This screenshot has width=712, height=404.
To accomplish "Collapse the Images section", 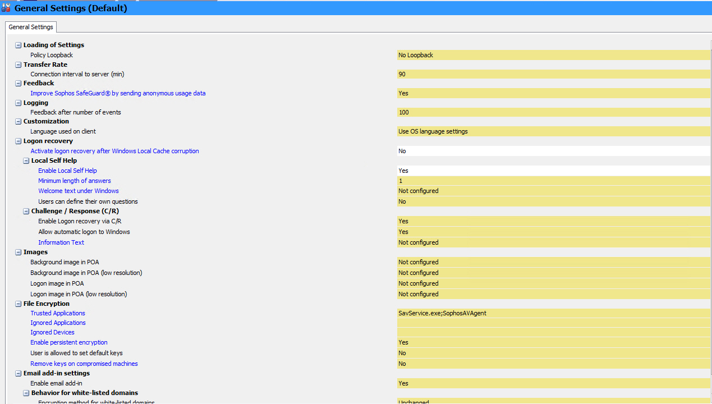I will tap(19, 252).
